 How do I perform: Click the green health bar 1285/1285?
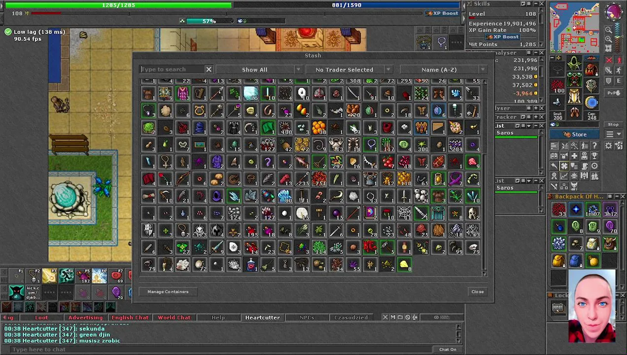click(118, 5)
